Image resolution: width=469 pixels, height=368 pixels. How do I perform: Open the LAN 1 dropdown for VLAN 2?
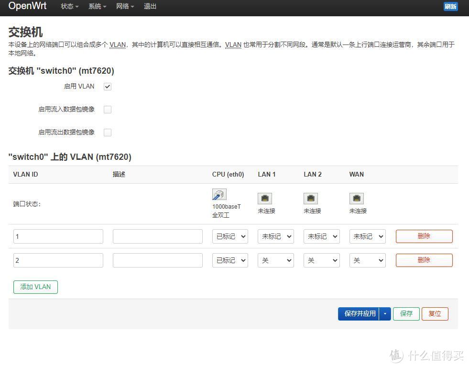(x=275, y=260)
